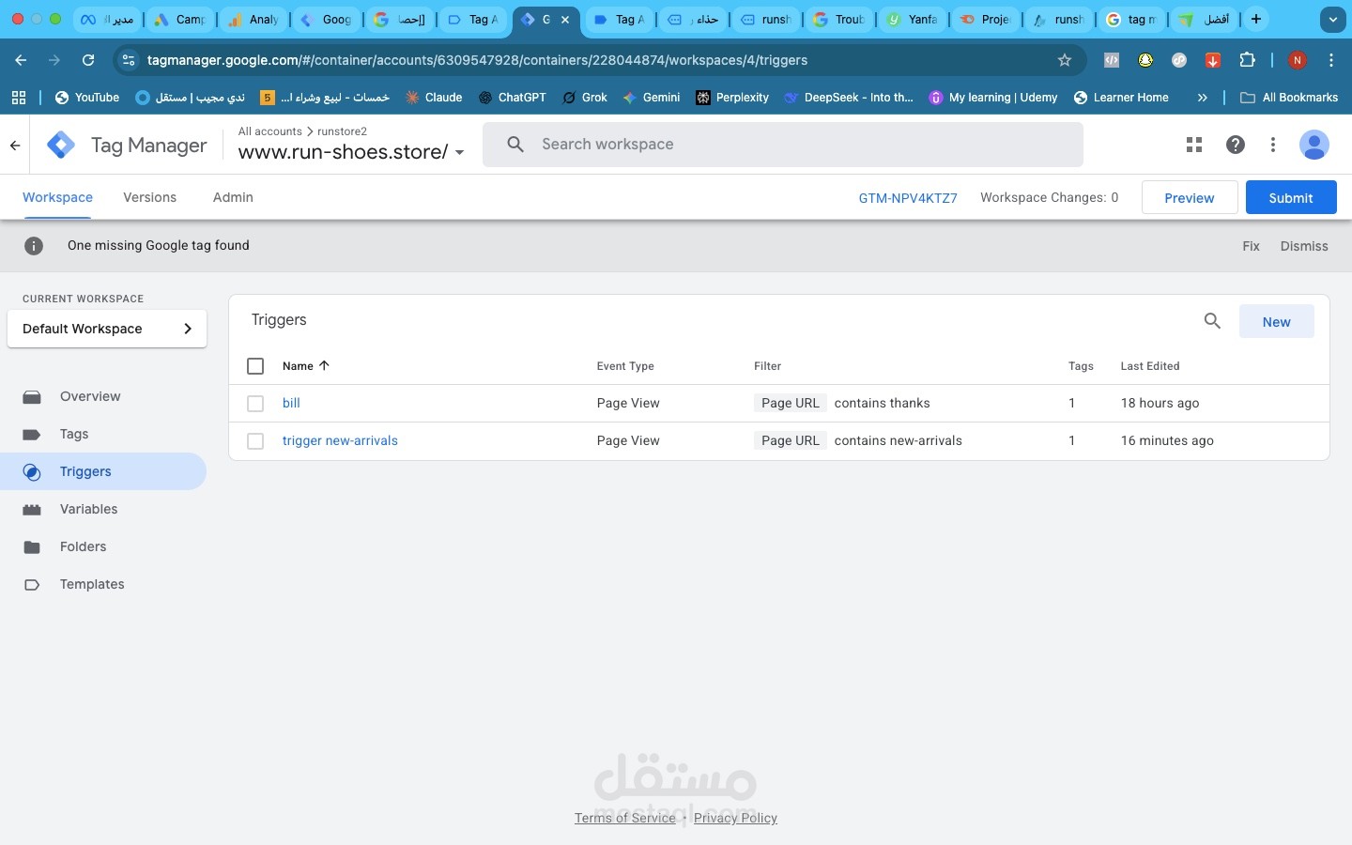Open the trigger new-arrivals link
Image resolution: width=1352 pixels, height=845 pixels.
point(340,440)
